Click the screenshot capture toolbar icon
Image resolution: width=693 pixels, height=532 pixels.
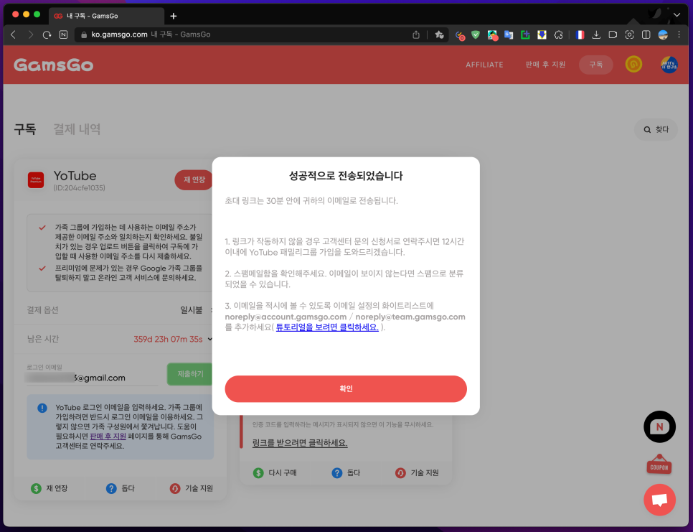[x=629, y=34]
